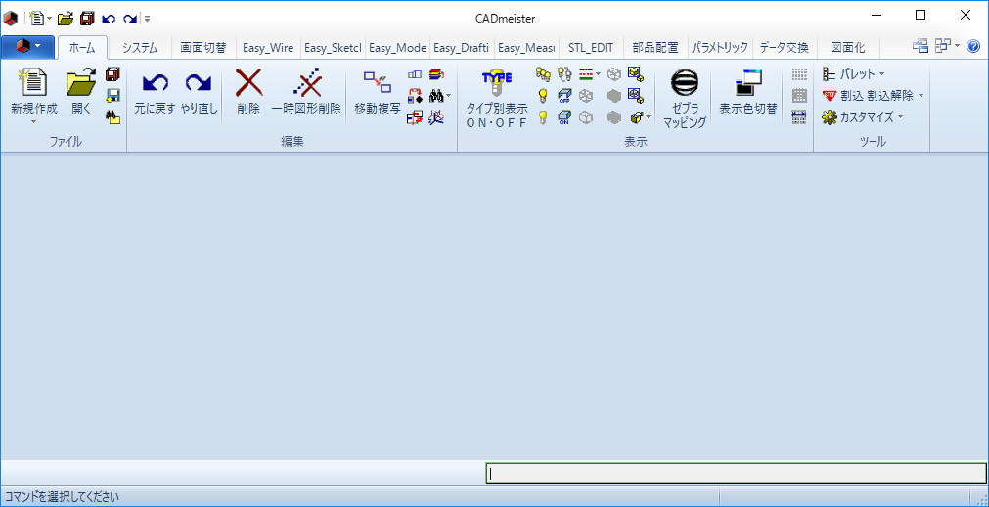Click the quick access redo arrow
Viewport: 989px width, 507px height.
coord(130,19)
